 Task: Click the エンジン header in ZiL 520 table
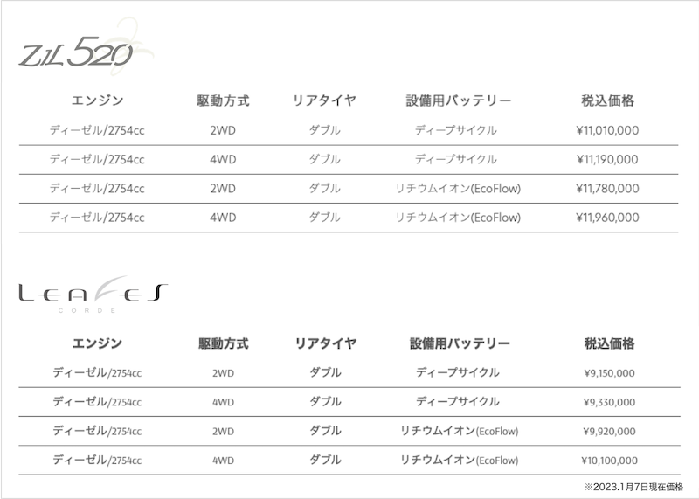[97, 100]
